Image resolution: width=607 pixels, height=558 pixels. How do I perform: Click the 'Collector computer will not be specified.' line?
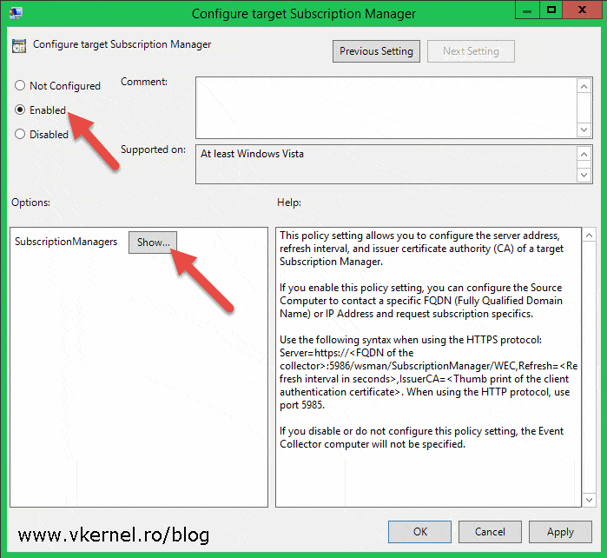coord(373,444)
